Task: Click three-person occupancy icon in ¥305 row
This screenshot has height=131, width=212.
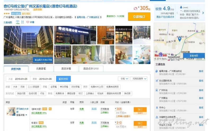Action: click(x=94, y=109)
